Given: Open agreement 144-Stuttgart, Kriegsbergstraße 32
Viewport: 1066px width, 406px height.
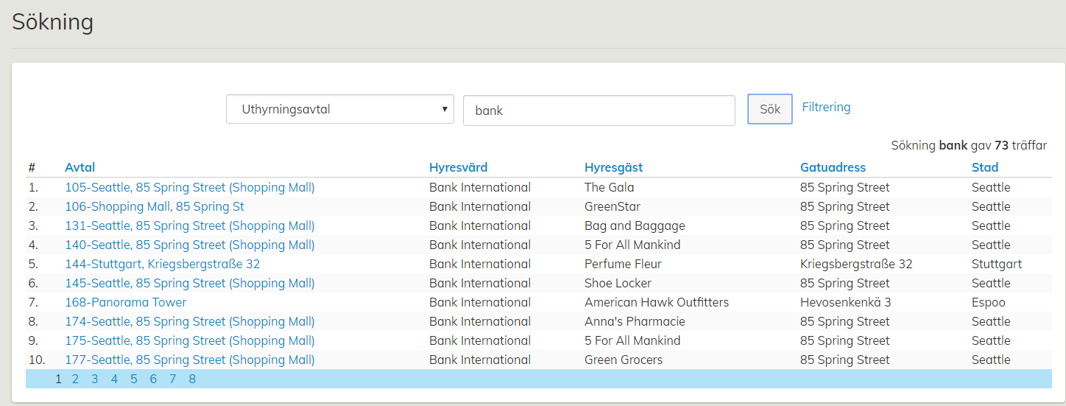Looking at the screenshot, I should point(162,264).
